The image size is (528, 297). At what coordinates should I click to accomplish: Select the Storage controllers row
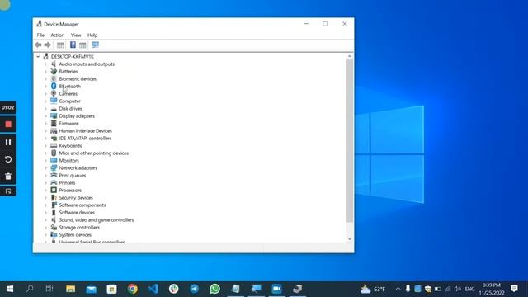[x=79, y=228]
